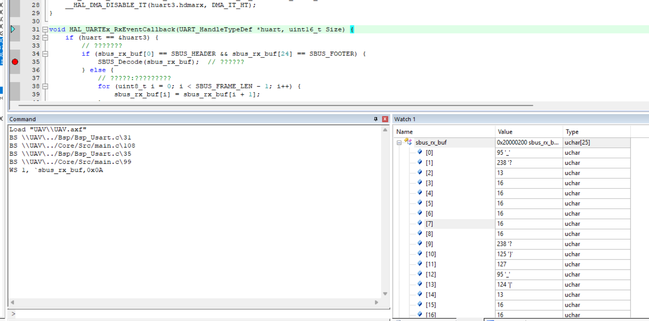Click the variable icon beside element [5]
The image size is (649, 321).
420,203
